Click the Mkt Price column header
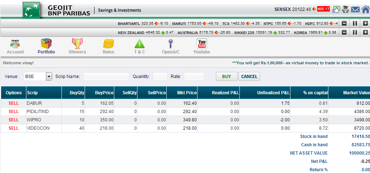This screenshot has width=370, height=173. tap(182, 92)
